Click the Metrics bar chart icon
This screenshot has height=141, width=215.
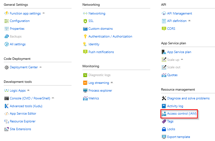tap(85, 98)
